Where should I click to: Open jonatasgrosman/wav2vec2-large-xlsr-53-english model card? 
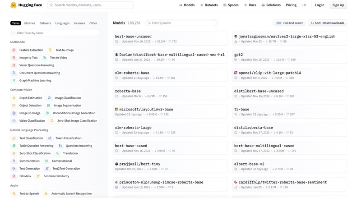pos(289,39)
